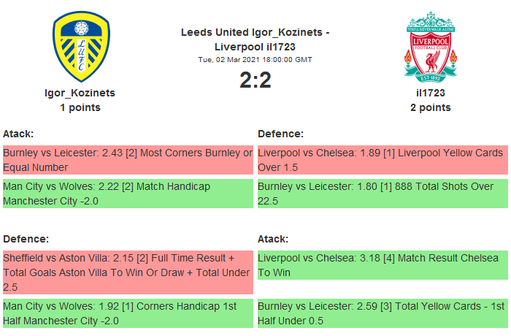Click the lower-right 'Atack:' heading
This screenshot has width=511, height=336.
(x=273, y=239)
